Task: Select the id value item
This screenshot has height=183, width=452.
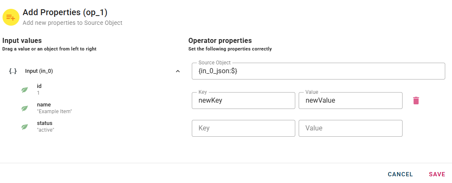Action: [x=39, y=89]
